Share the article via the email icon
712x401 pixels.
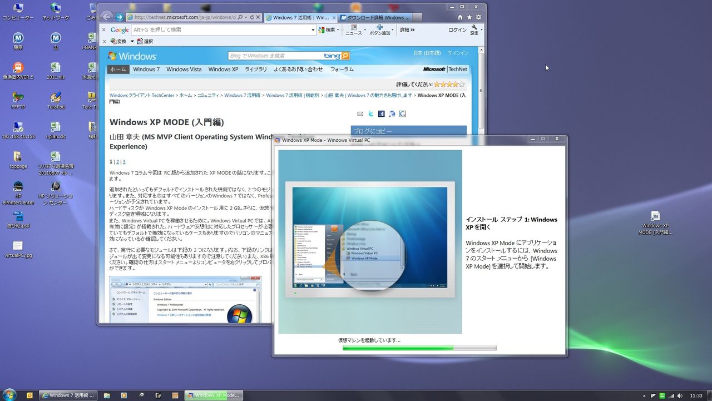360,114
